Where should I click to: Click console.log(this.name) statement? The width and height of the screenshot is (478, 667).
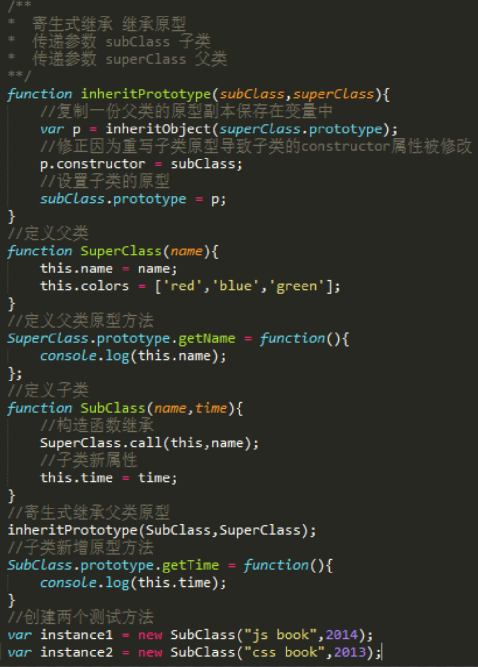pos(133,356)
